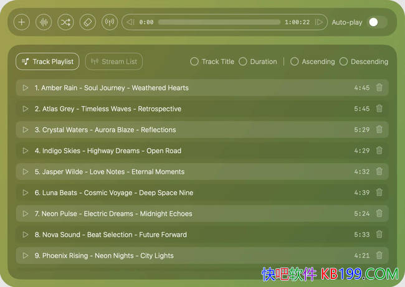Play Luna Beats - Cosmic Voyage track
The image size is (405, 287).
[x=26, y=192]
